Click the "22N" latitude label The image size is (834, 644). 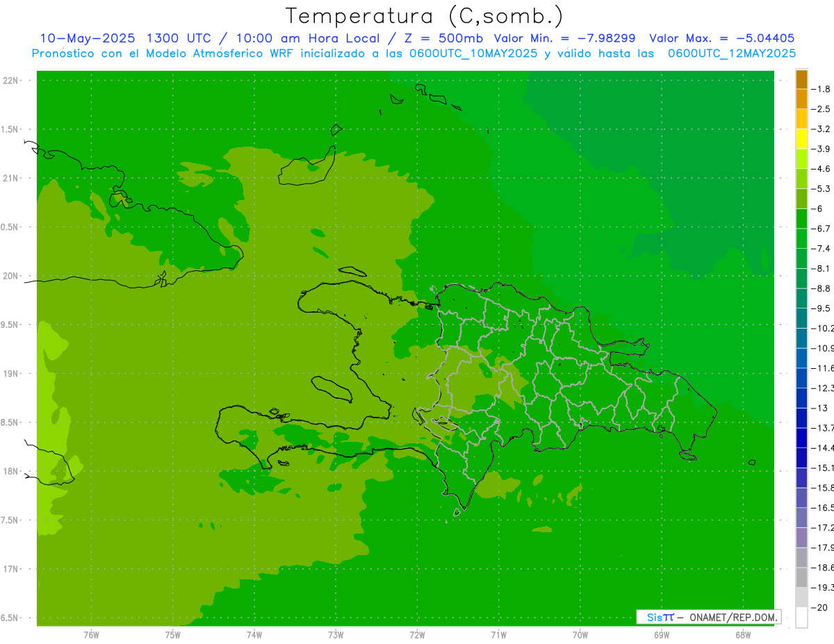pos(11,81)
